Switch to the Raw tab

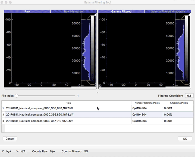pyautogui.click(x=27, y=12)
